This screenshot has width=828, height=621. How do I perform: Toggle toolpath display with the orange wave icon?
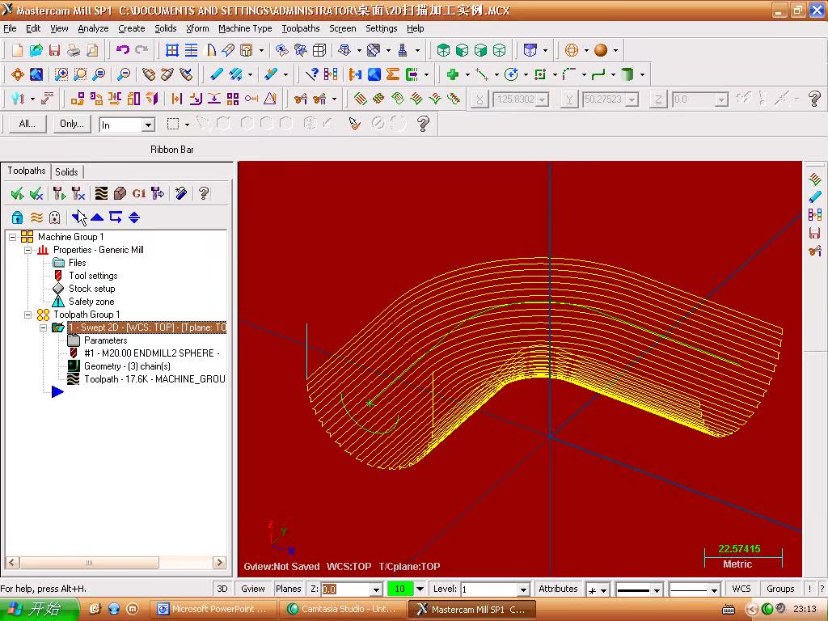click(x=36, y=217)
